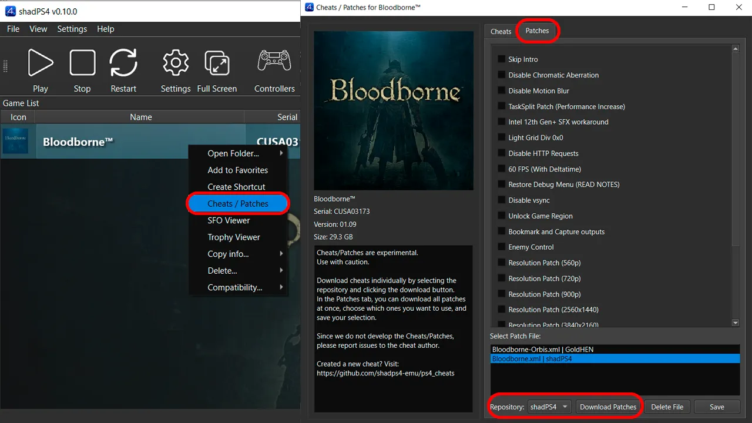Enable the Disable HTTP Requests checkbox
Viewport: 752px width, 423px height.
click(x=502, y=153)
